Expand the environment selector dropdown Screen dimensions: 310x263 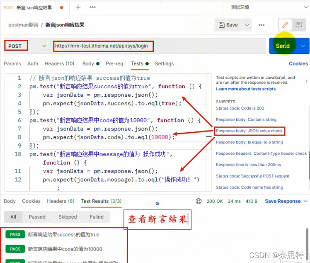coord(306,7)
